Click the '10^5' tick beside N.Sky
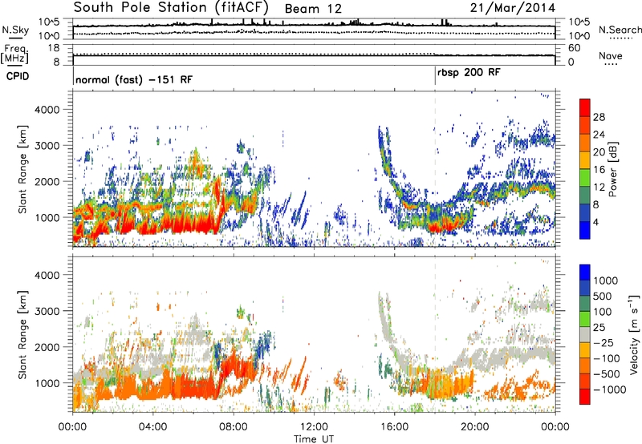This screenshot has width=642, height=444. 49,22
